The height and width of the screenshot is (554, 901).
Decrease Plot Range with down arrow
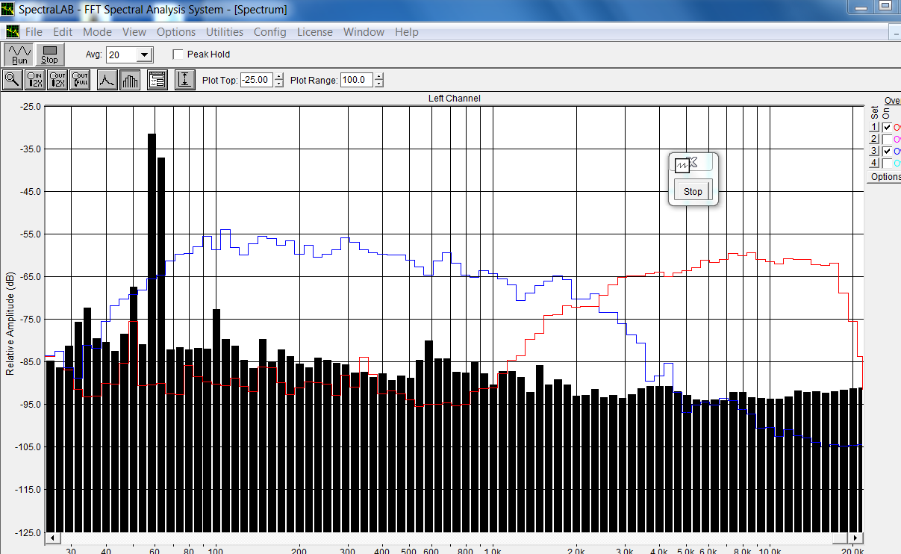(x=380, y=84)
